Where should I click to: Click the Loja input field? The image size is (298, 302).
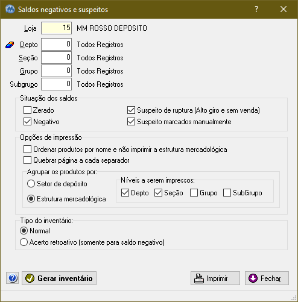(56, 28)
